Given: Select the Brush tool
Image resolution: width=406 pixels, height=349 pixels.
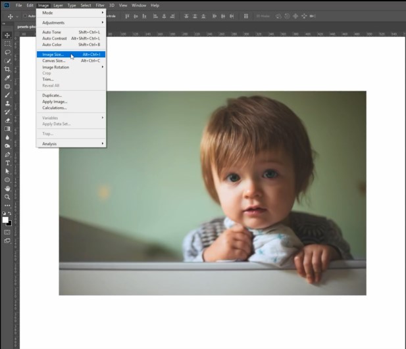Looking at the screenshot, I should 7,95.
